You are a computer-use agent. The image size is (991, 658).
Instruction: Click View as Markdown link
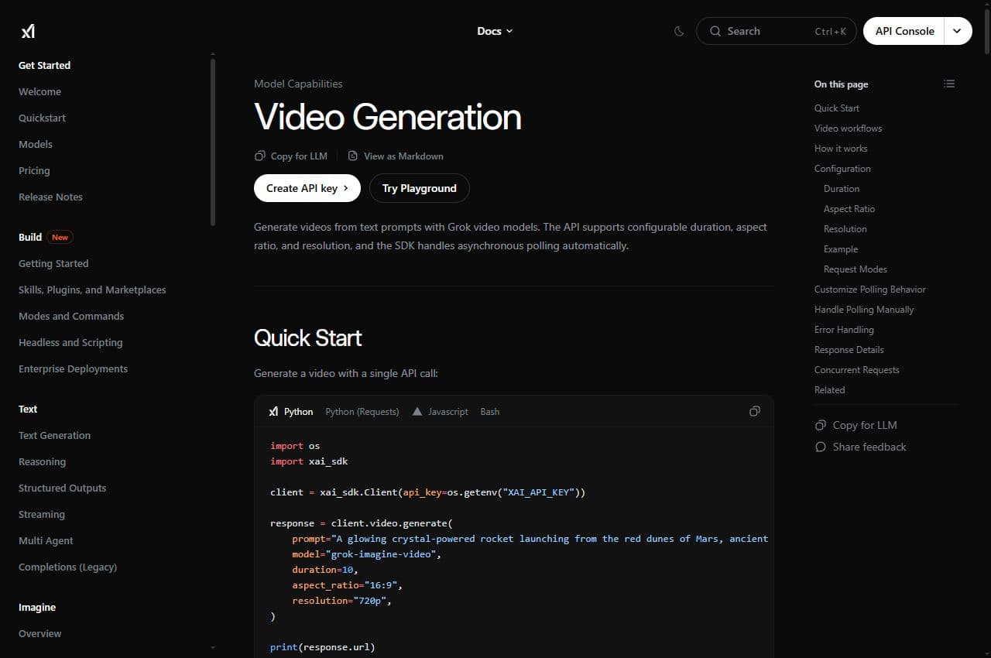(396, 156)
